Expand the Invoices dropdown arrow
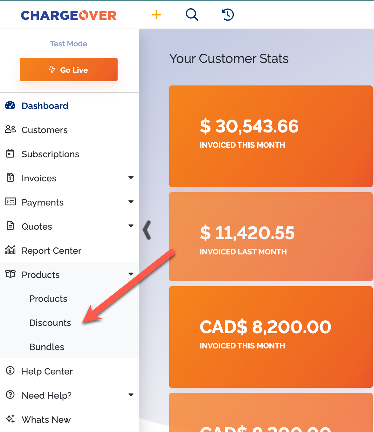The width and height of the screenshot is (374, 432). click(131, 178)
